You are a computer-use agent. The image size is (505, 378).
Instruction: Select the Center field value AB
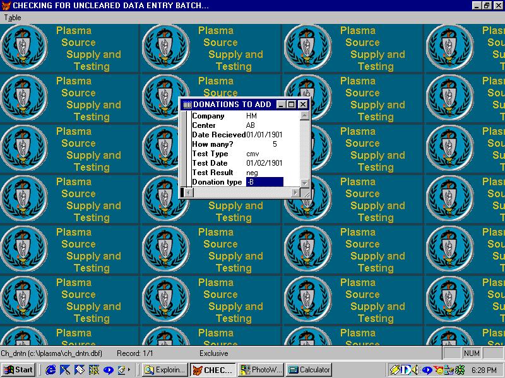[251, 125]
